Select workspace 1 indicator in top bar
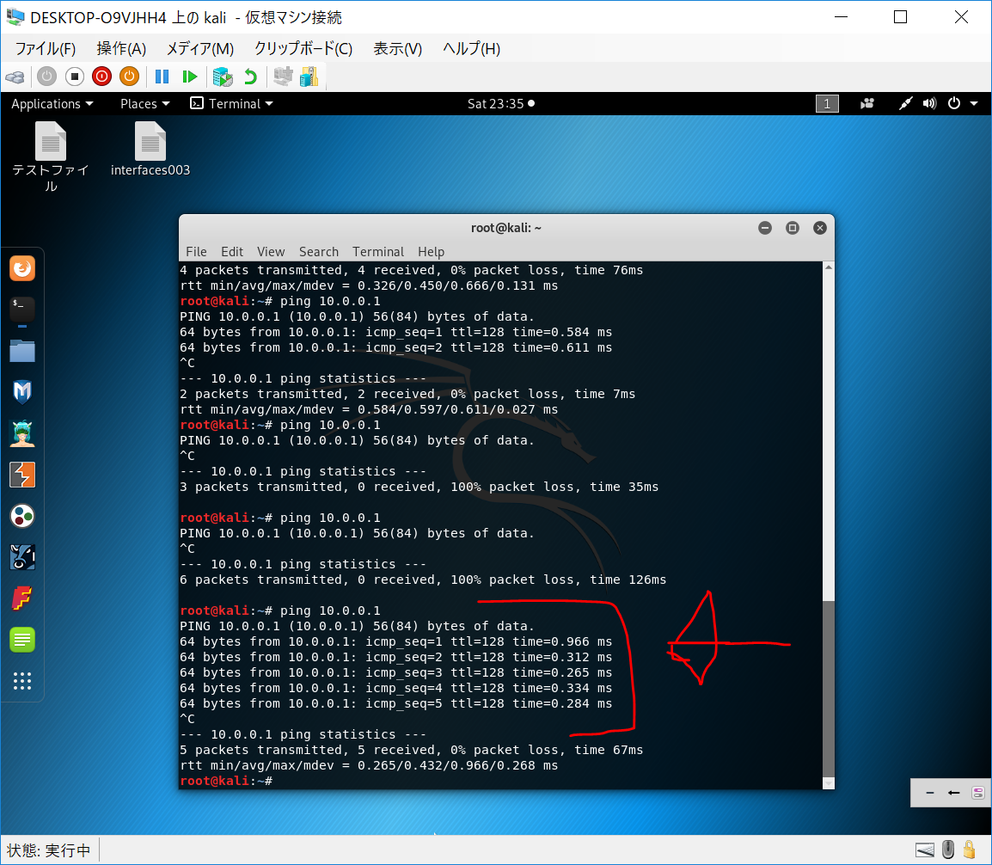 (826, 104)
